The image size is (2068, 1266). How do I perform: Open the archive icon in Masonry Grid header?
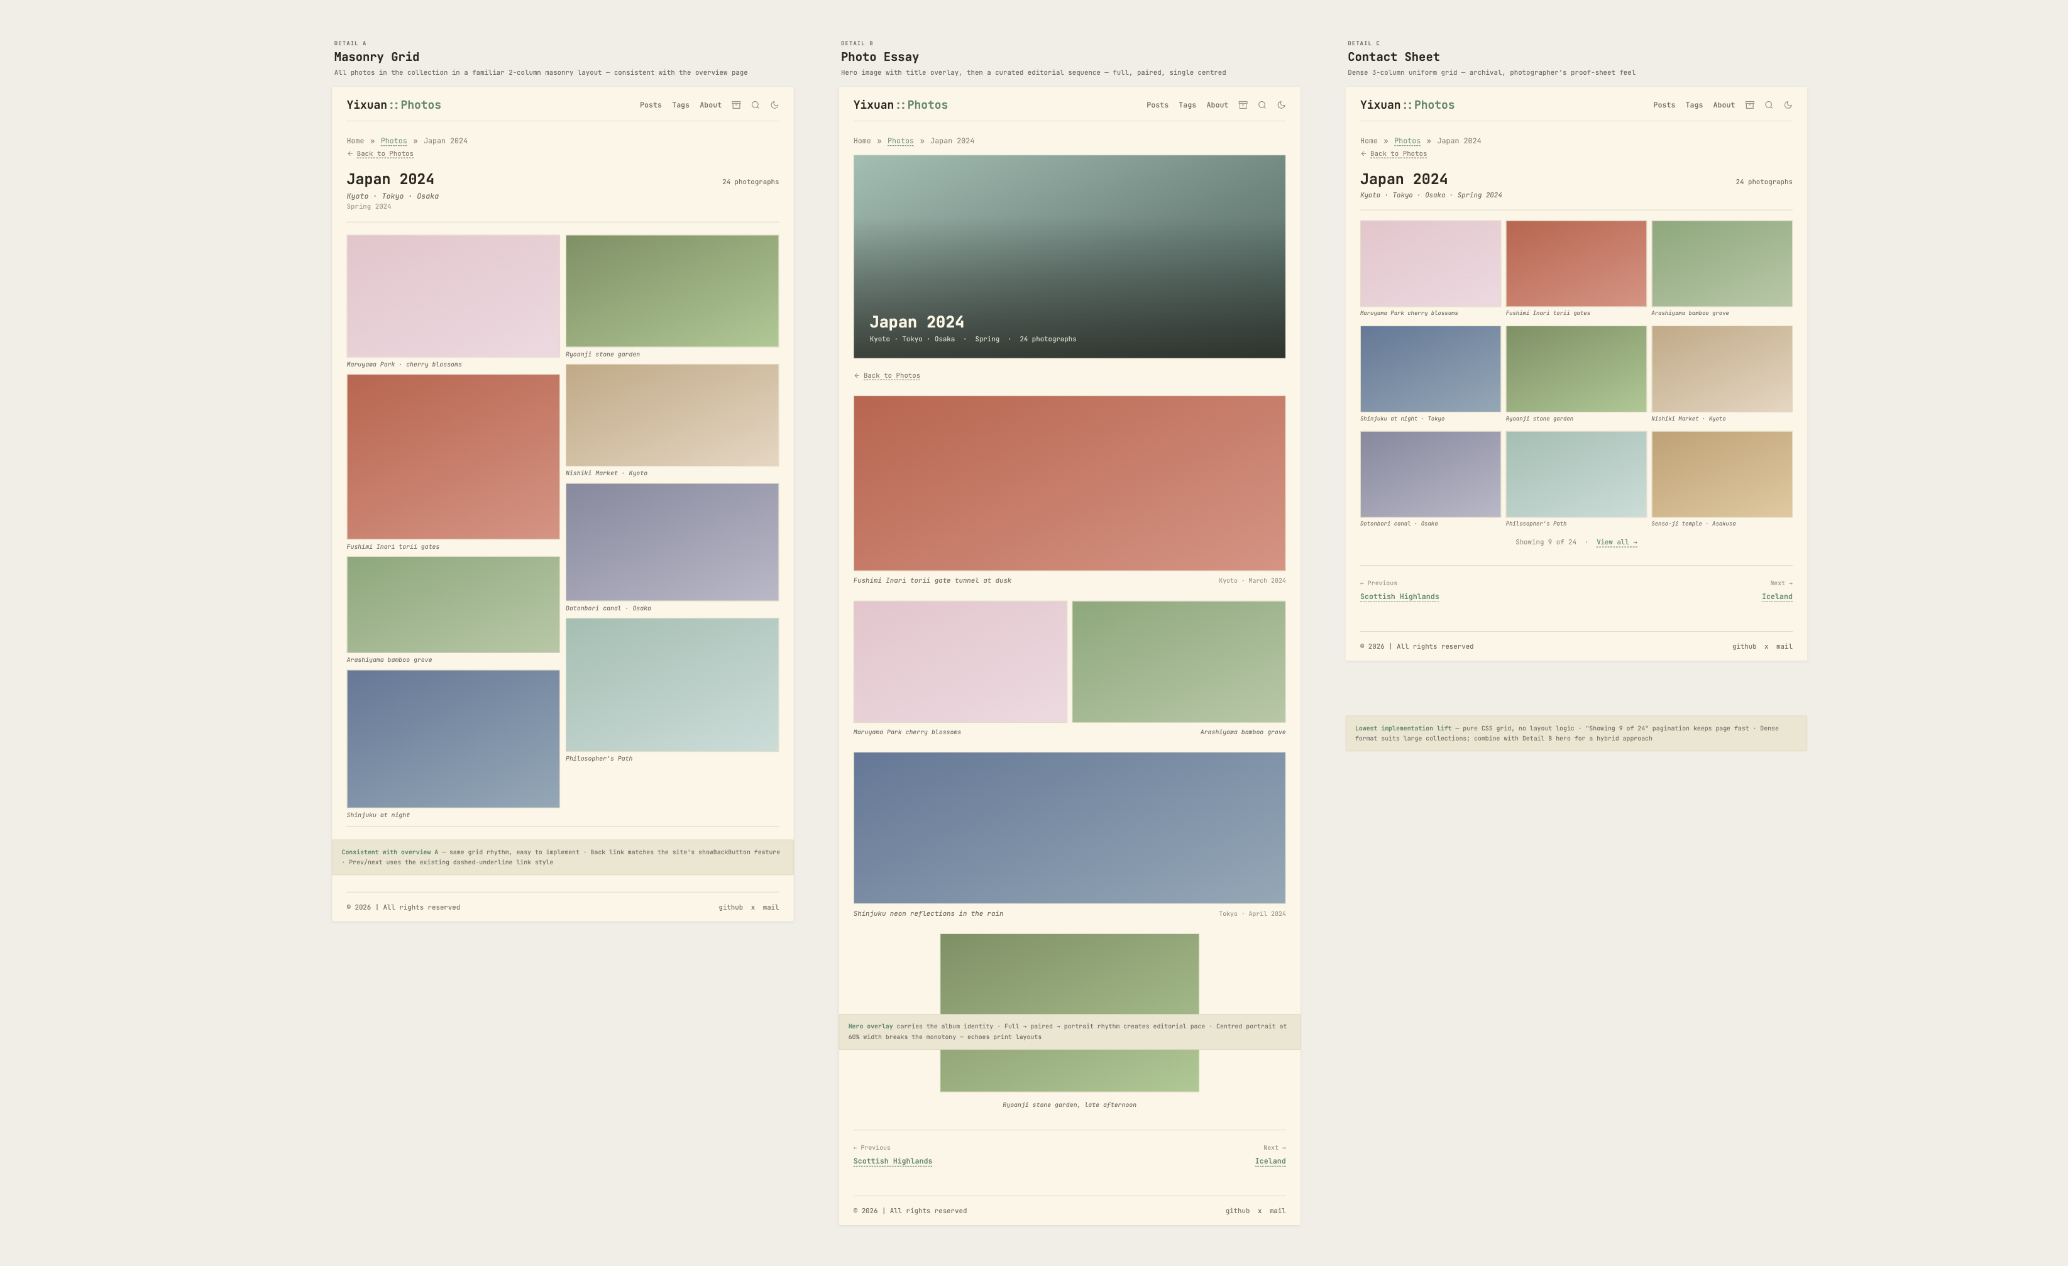point(736,105)
